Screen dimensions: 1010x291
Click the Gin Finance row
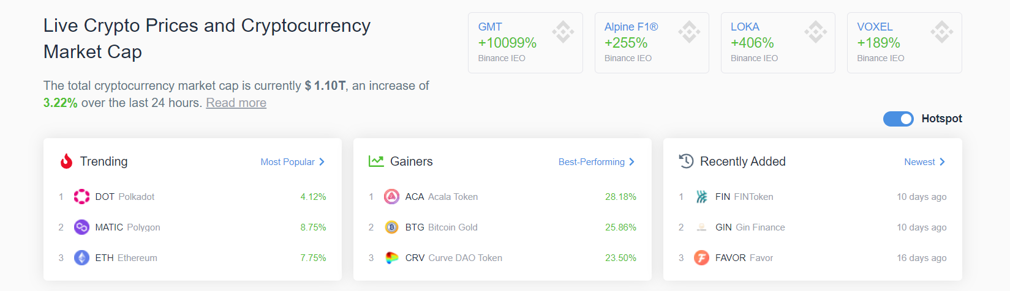click(812, 227)
